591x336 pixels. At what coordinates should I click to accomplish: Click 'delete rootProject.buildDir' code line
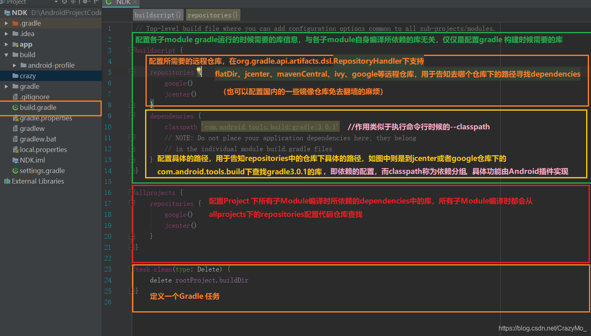click(199, 280)
